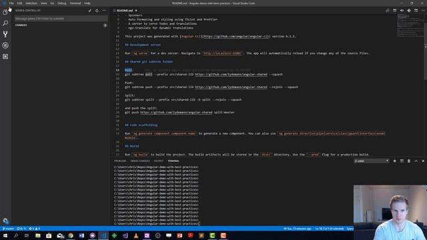Viewport: 427px width, 240px height.
Task: Switch to the Output panel tab
Action: [159, 161]
